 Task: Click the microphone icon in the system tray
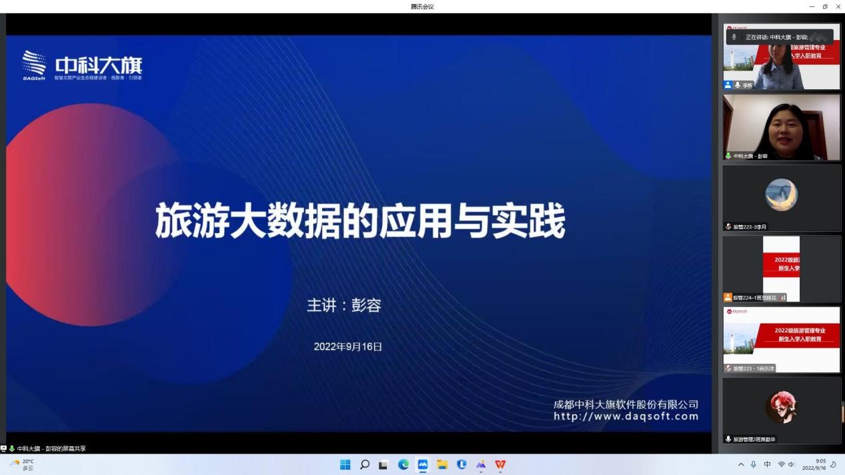pyautogui.click(x=754, y=464)
